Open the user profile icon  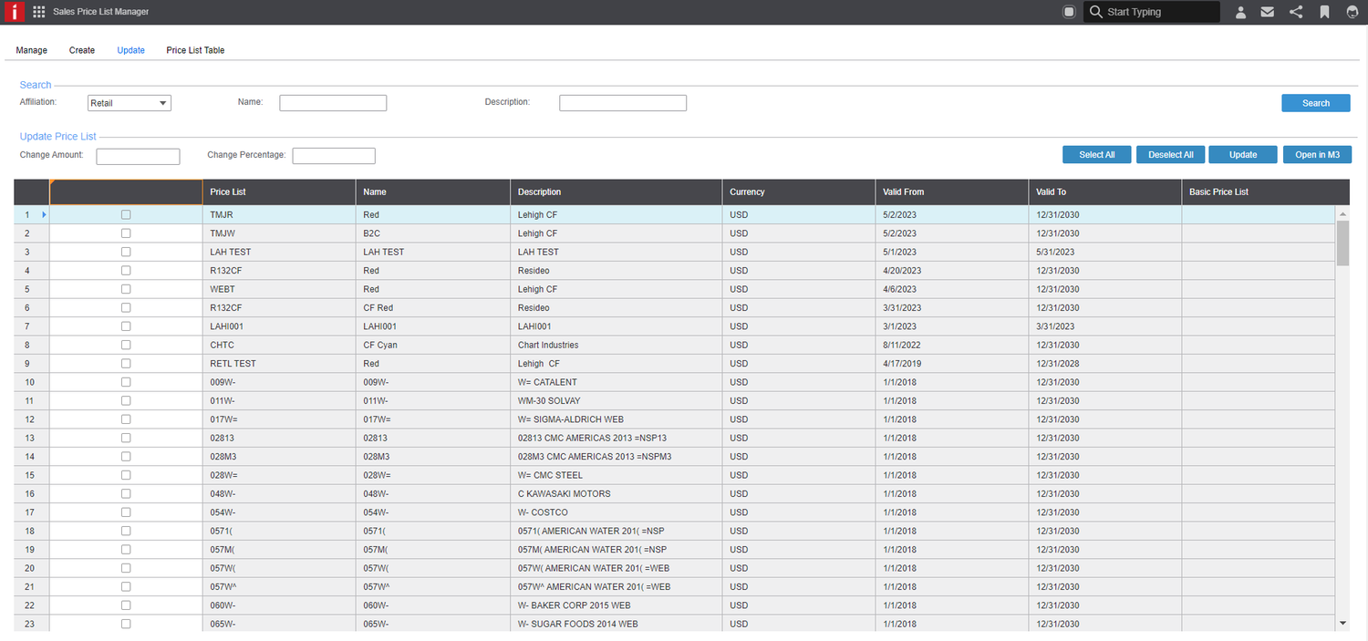1241,12
